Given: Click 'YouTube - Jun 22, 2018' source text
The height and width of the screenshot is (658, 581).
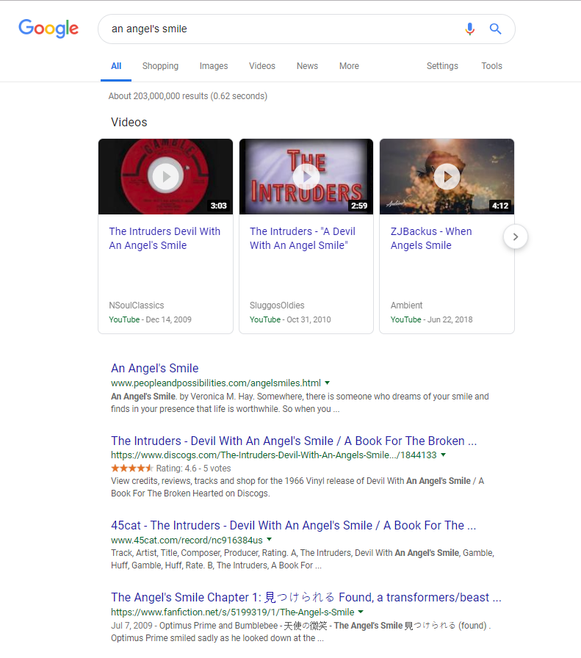Looking at the screenshot, I should coord(432,319).
